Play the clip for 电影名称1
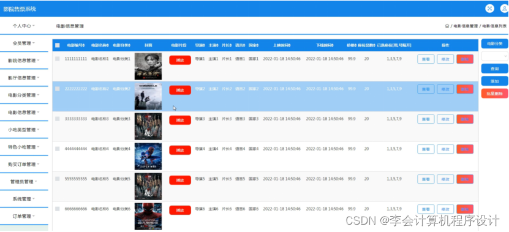 click(x=180, y=60)
